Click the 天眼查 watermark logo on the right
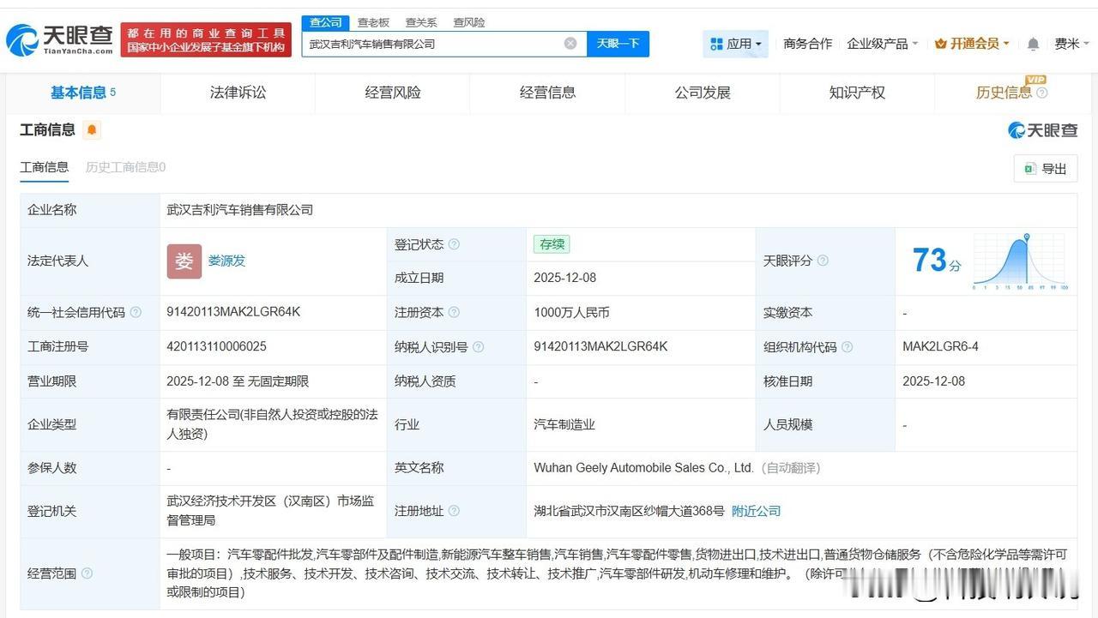Viewport: 1098px width, 618px height. click(1041, 129)
